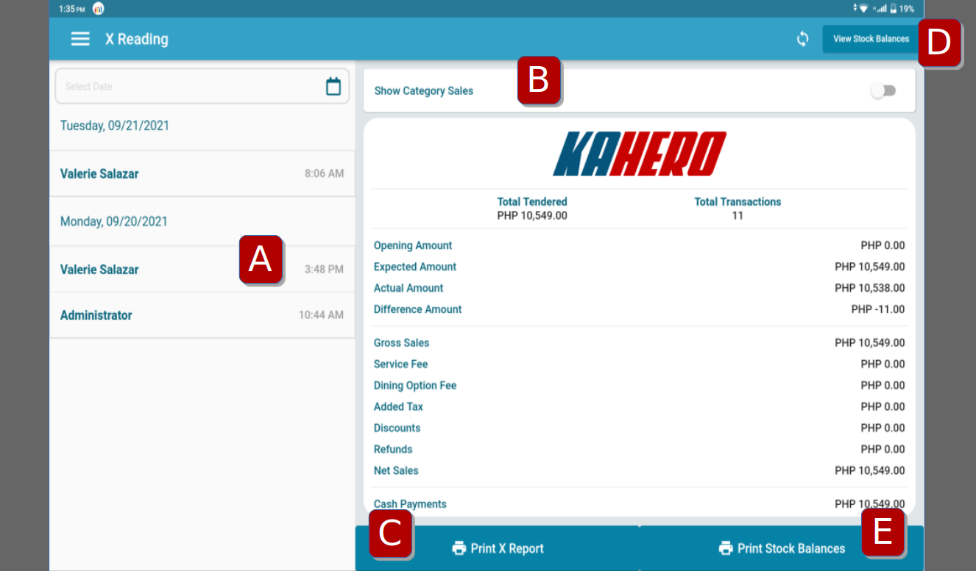The height and width of the screenshot is (571, 976).
Task: Open the calendar date picker icon
Action: click(x=333, y=86)
